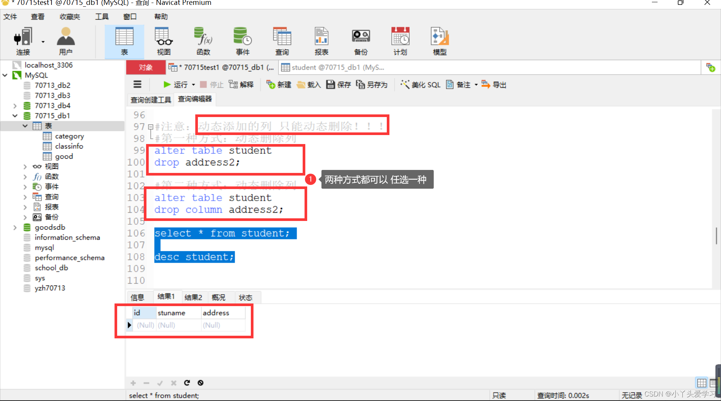The image size is (721, 401).
Task: Click the refresh icon below results
Action: [x=187, y=383]
